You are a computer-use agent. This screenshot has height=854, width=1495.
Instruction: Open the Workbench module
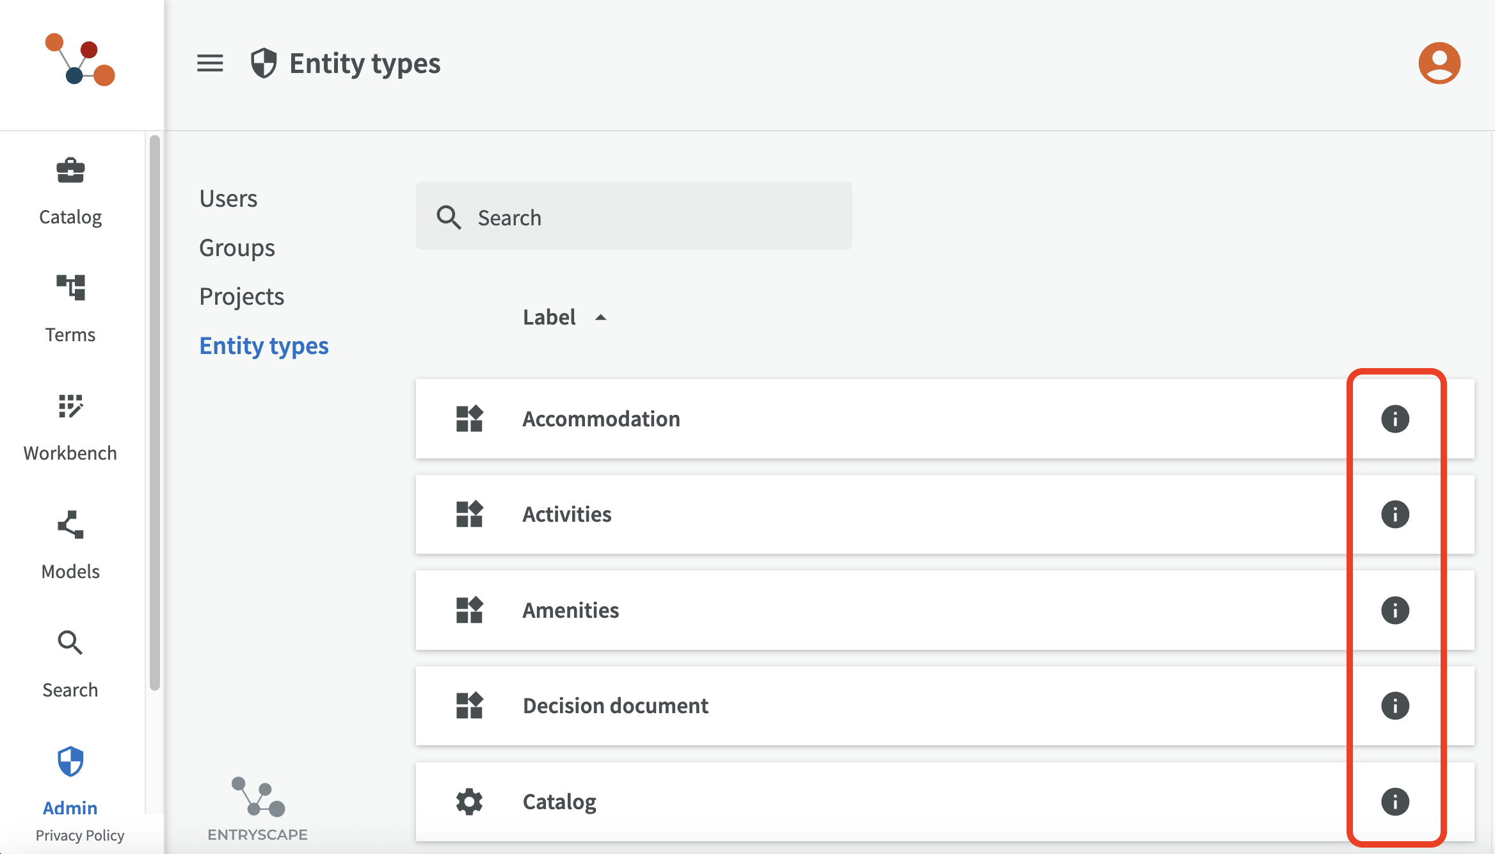(x=70, y=427)
